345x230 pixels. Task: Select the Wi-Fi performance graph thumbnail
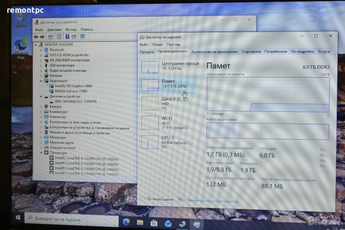point(150,123)
